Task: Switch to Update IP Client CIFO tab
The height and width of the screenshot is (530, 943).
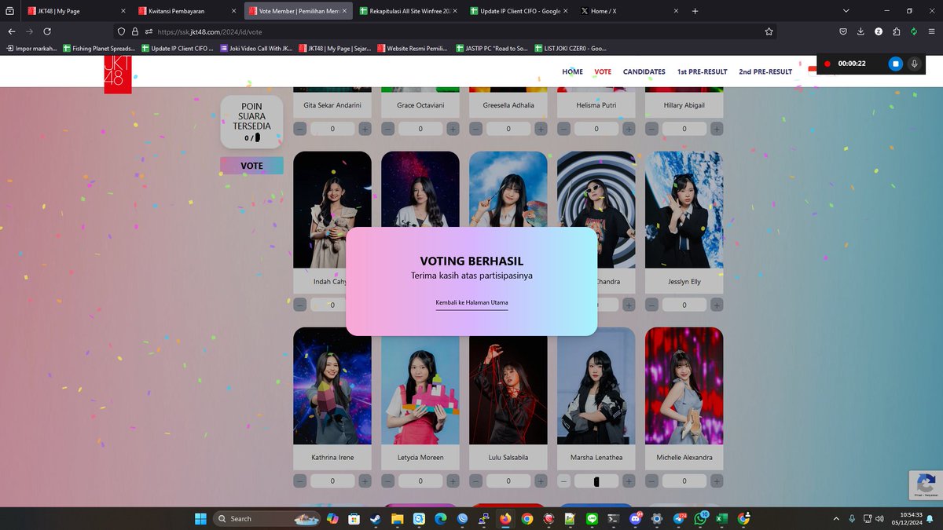Action: tap(520, 11)
